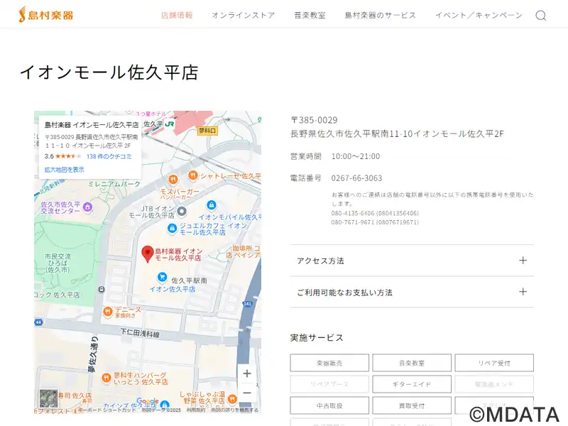Click the イオン佐久平店 shopping cart marker
The height and width of the screenshot is (426, 568).
[163, 277]
